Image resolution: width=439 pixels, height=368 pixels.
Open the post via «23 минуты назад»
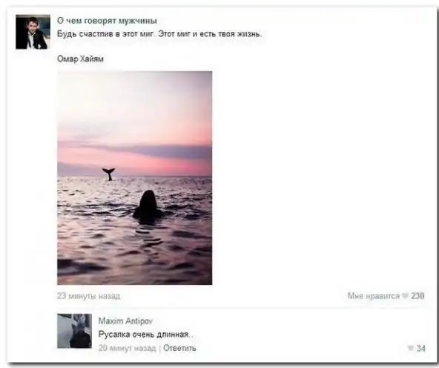pos(89,296)
